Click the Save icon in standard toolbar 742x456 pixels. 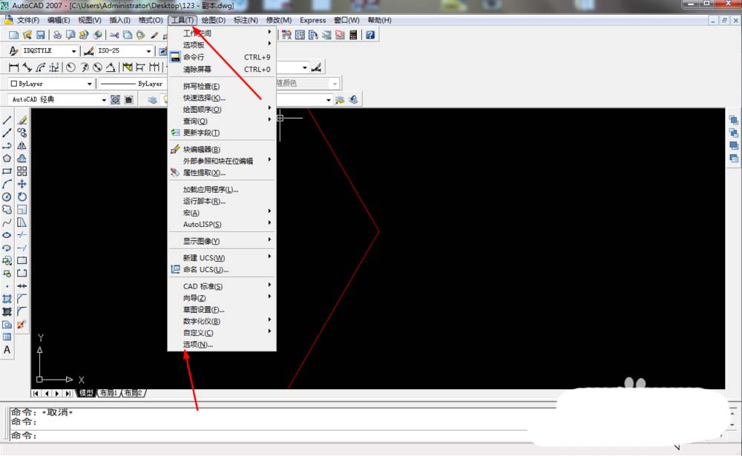coord(40,35)
